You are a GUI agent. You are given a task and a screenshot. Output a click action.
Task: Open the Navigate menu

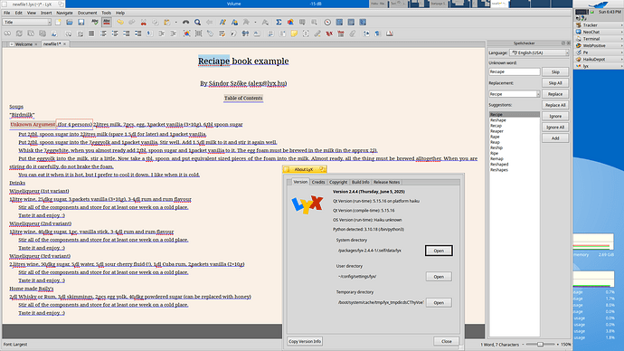[64, 13]
